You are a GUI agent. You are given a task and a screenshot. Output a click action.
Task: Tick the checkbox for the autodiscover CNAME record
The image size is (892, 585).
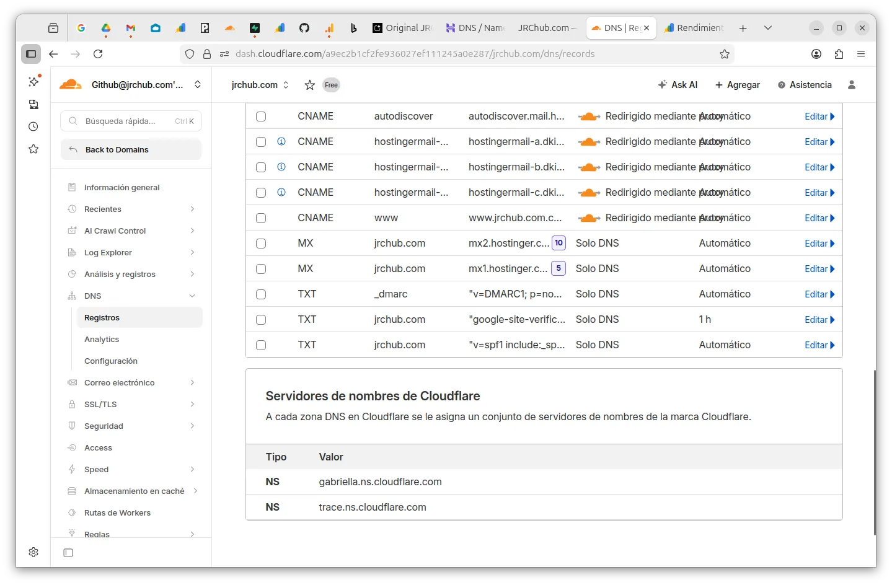[261, 117]
